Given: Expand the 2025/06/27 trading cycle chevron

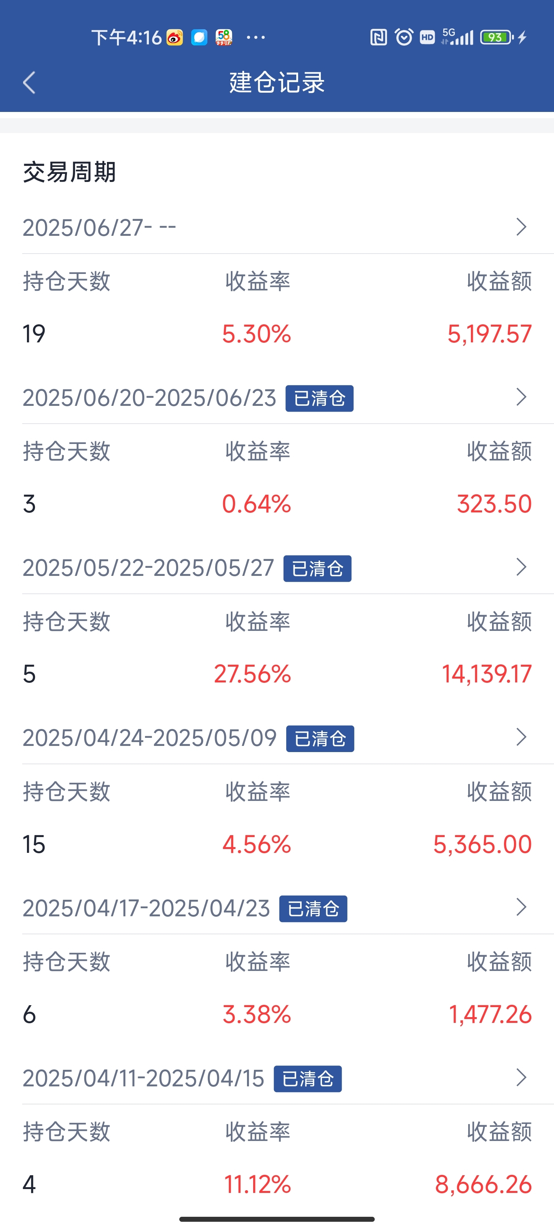Looking at the screenshot, I should pyautogui.click(x=521, y=227).
